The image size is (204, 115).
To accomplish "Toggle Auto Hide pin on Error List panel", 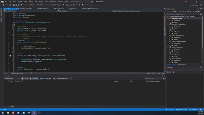I will [x=163, y=76].
